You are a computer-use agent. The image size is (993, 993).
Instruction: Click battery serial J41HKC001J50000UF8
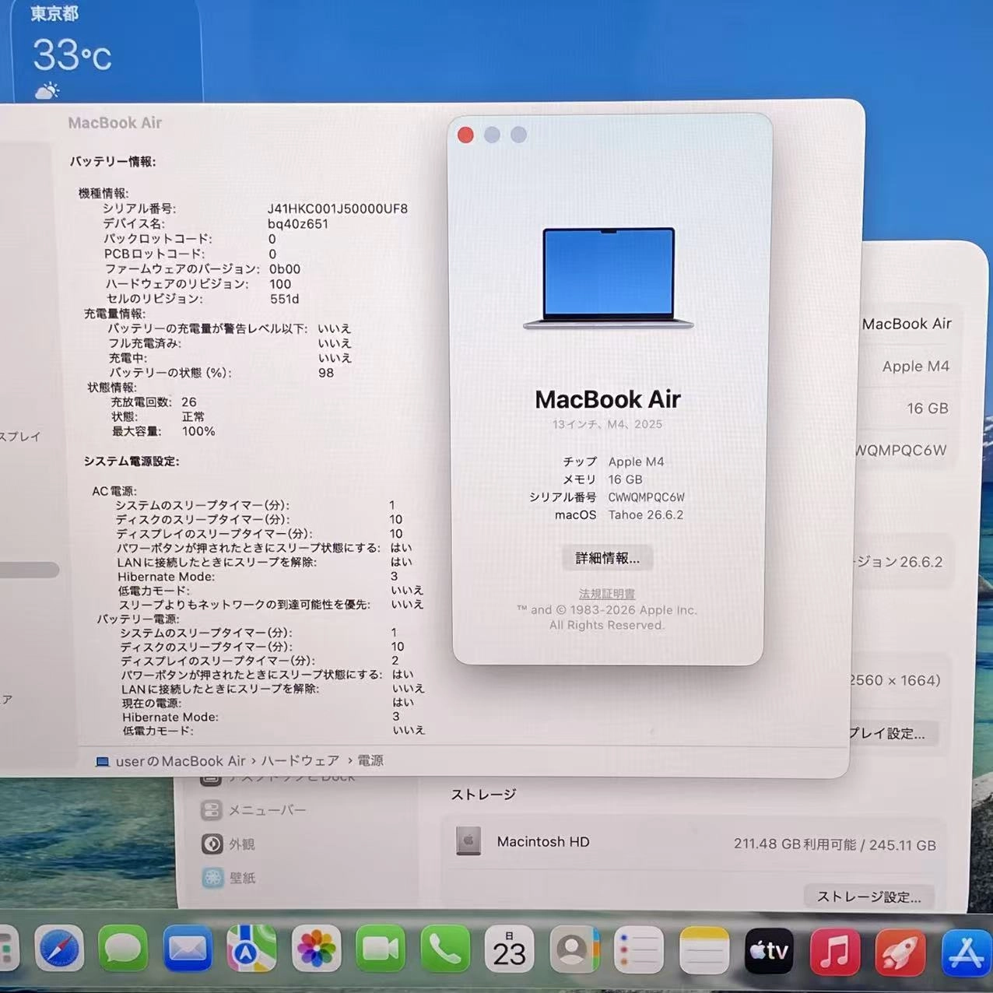[338, 209]
